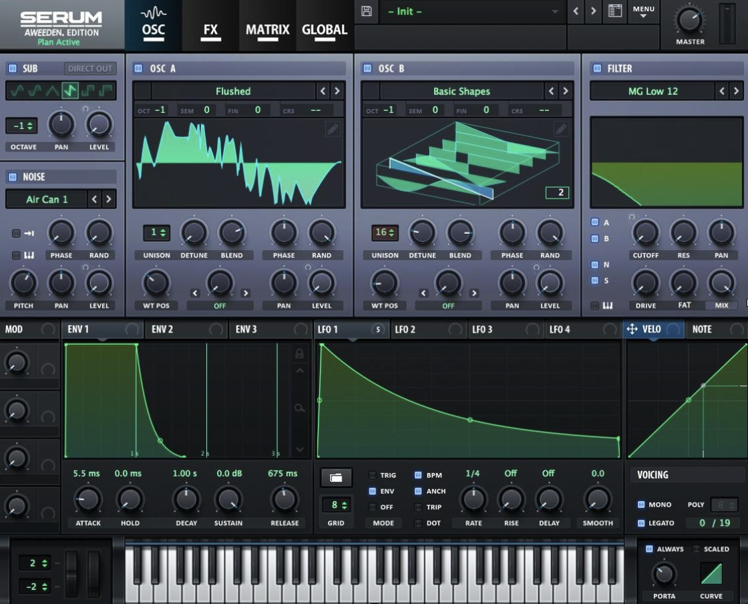Viewport: 748px width, 604px height.
Task: Open OSC A wavetable editor pencil icon
Action: point(333,129)
